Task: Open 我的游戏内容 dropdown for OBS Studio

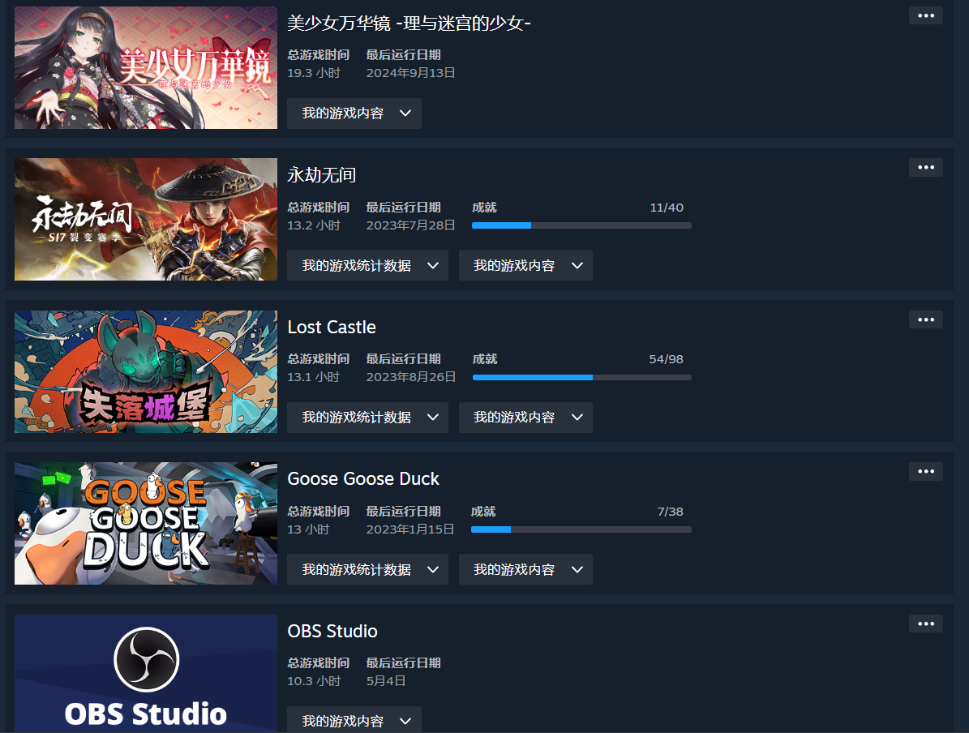Action: [354, 720]
